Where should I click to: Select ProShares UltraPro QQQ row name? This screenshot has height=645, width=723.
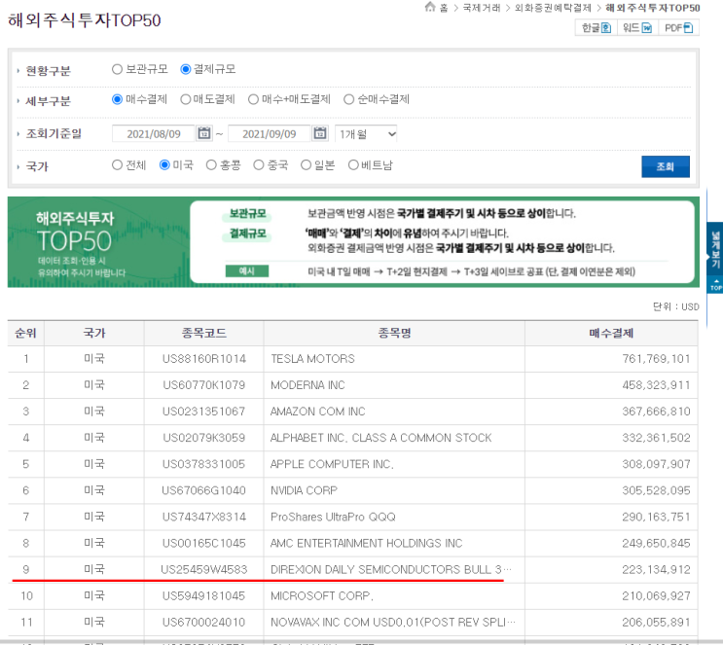click(x=333, y=517)
